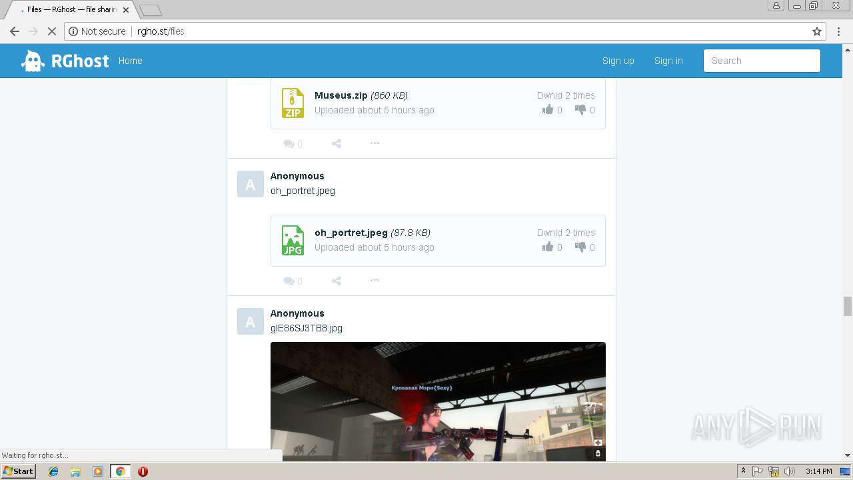Click the Museus.zip ZIP file icon

[293, 103]
